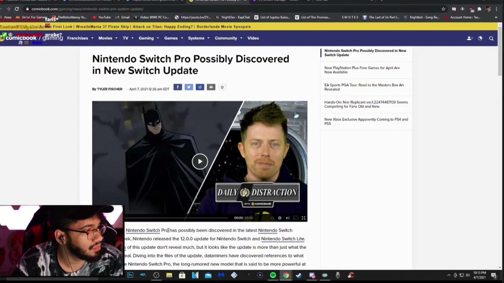504x283 pixels.
Task: Reload the page
Action: tap(17, 9)
